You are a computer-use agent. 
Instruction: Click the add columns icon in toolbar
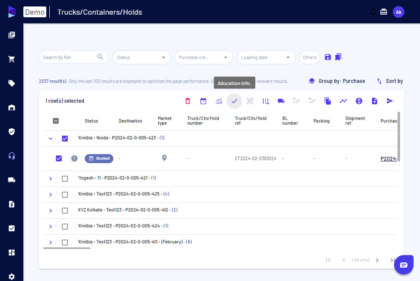pyautogui.click(x=266, y=101)
